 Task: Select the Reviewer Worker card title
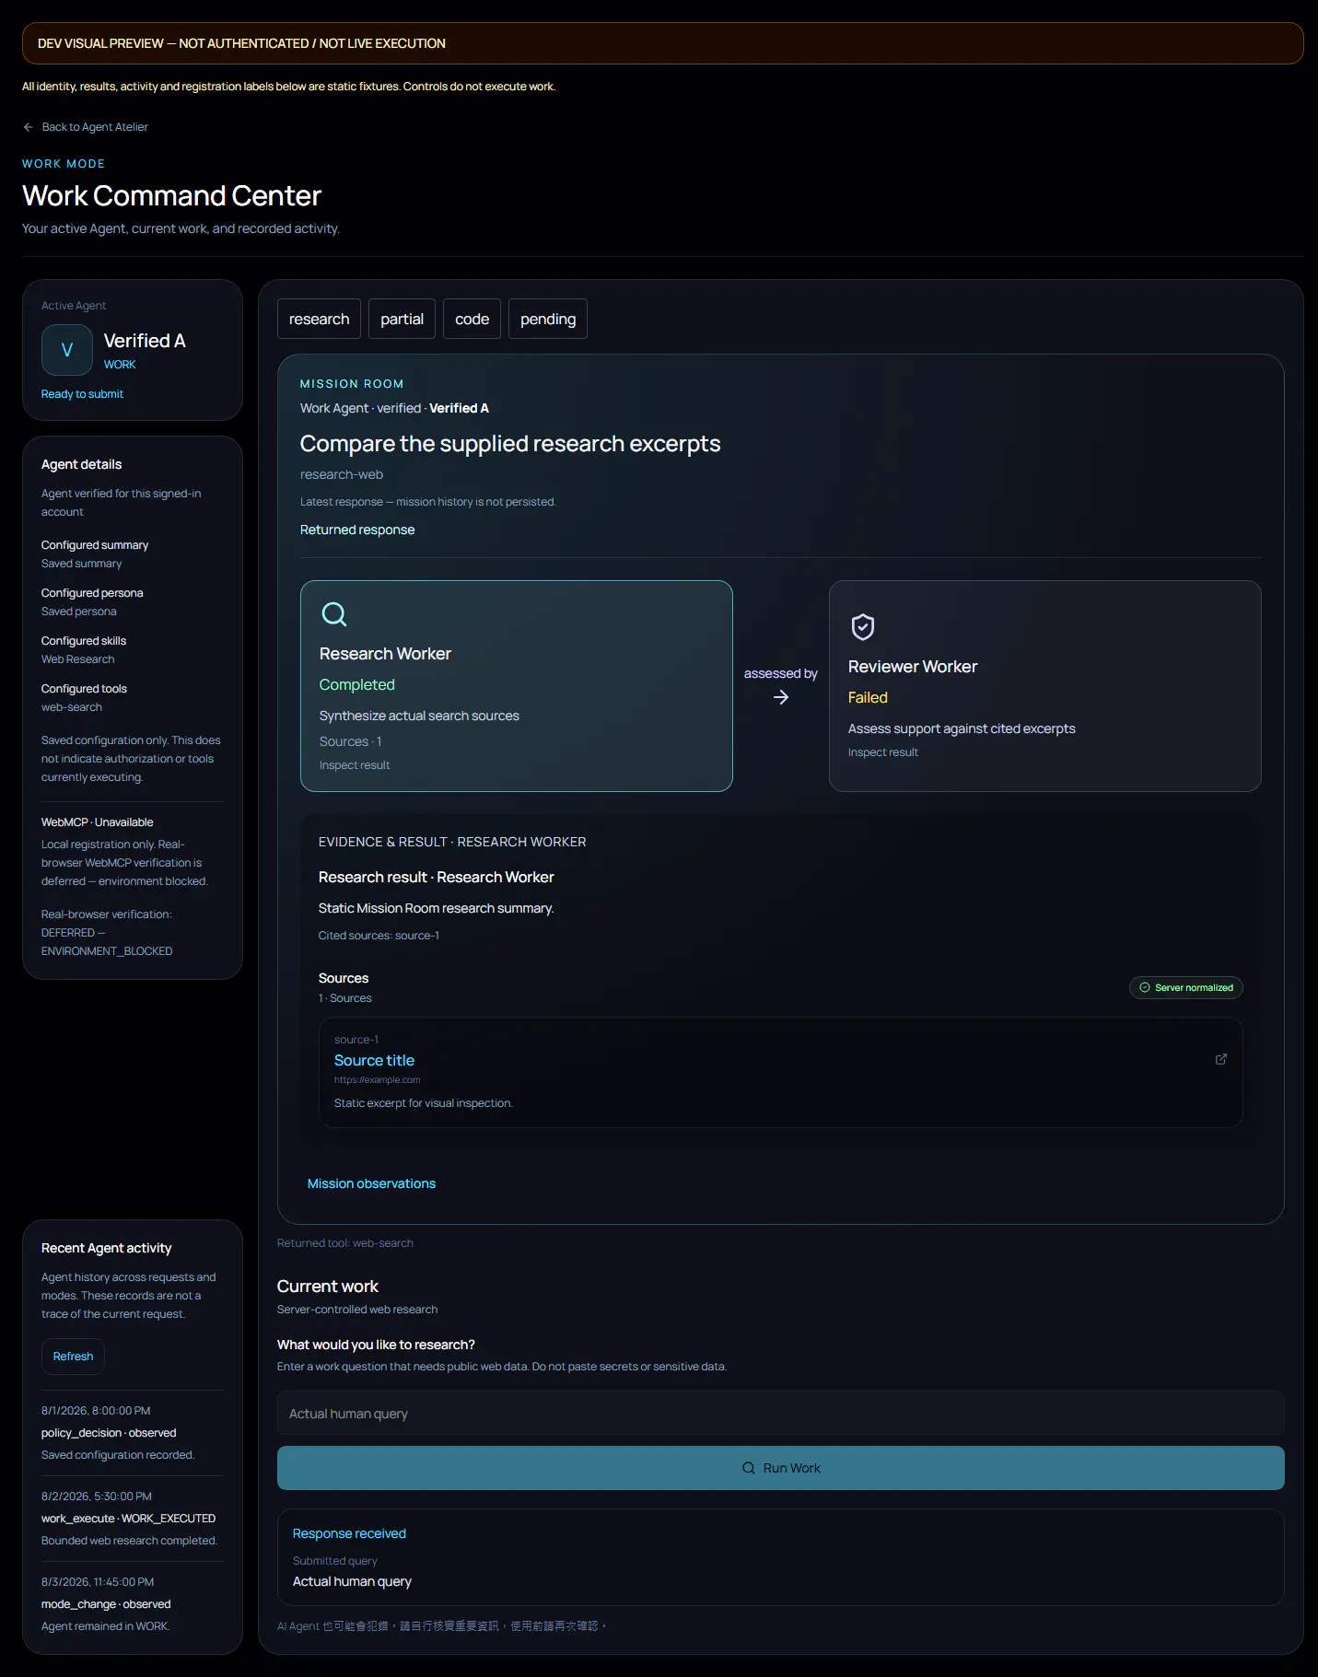point(913,667)
